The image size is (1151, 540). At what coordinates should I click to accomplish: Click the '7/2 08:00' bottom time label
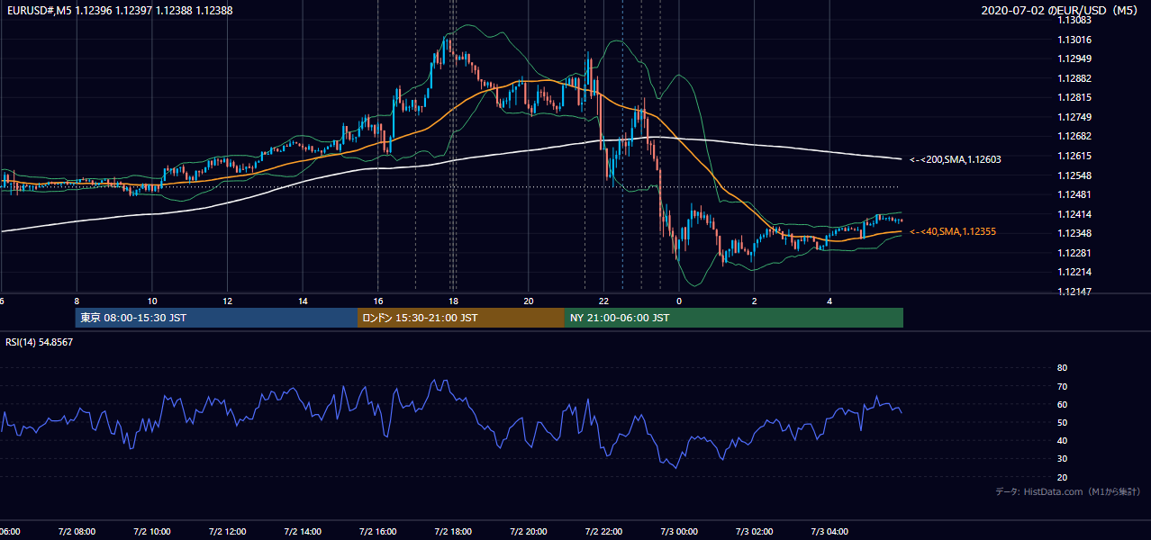[x=77, y=531]
